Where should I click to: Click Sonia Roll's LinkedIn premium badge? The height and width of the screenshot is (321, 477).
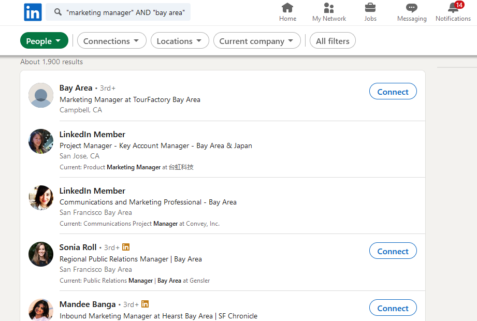126,247
